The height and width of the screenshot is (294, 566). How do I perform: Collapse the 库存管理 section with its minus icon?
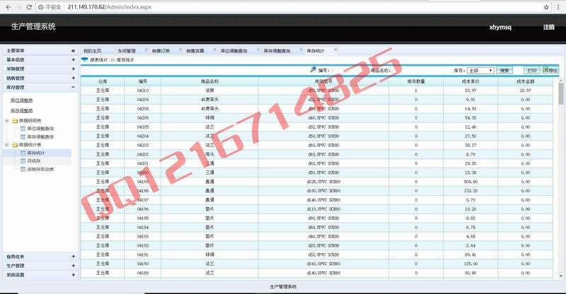pos(74,88)
